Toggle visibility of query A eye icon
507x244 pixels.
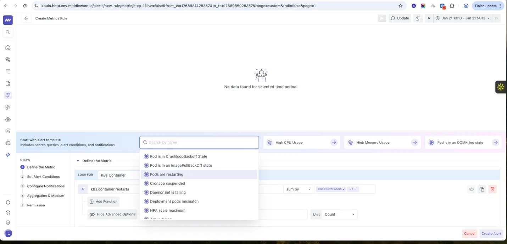[471, 189]
